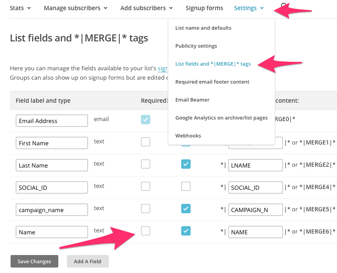Click the Manage subscribers chevron arrow

[106, 8]
